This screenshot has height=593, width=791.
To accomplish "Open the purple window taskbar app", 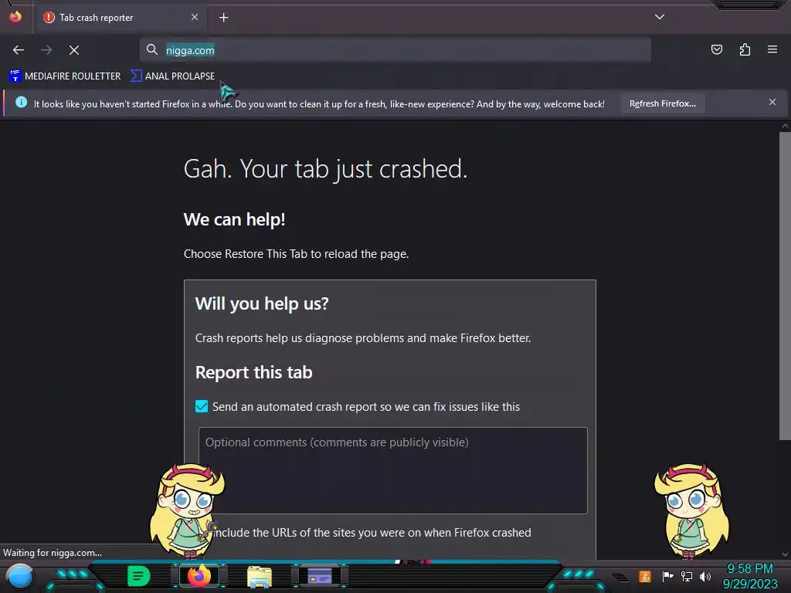I will click(x=320, y=576).
